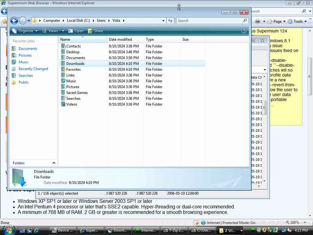Click the Views toolbar button

pos(50,31)
